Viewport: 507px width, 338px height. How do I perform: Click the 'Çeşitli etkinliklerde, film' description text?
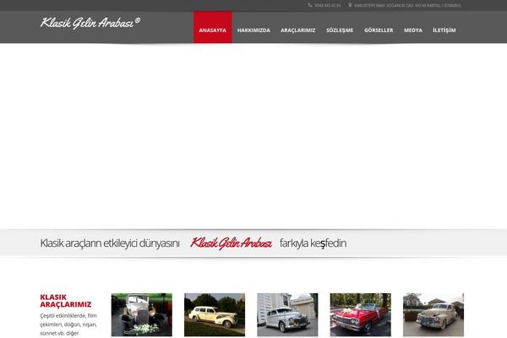(x=68, y=315)
